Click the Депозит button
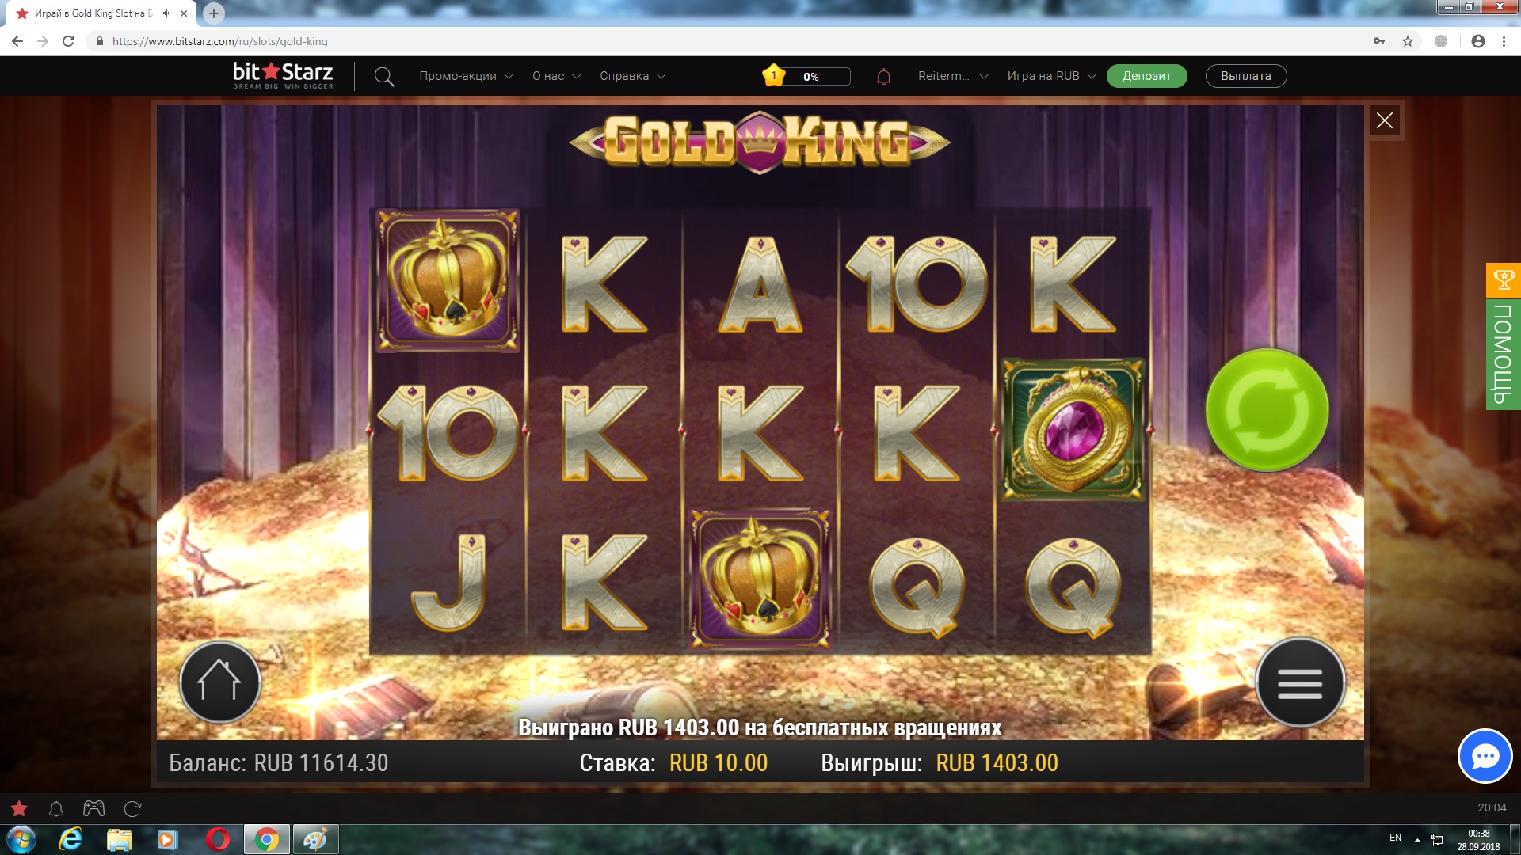1521x855 pixels. (1146, 76)
